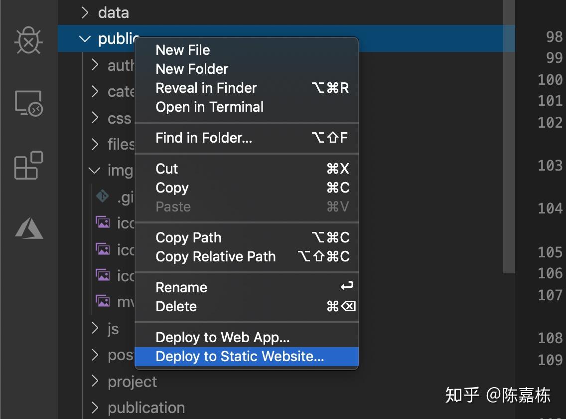Viewport: 566px width, 419px height.
Task: Click Rename in the context menu
Action: (181, 288)
